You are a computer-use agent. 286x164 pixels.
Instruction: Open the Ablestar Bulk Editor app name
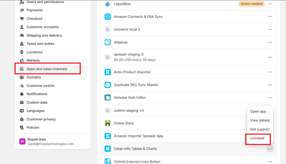pos(130,98)
